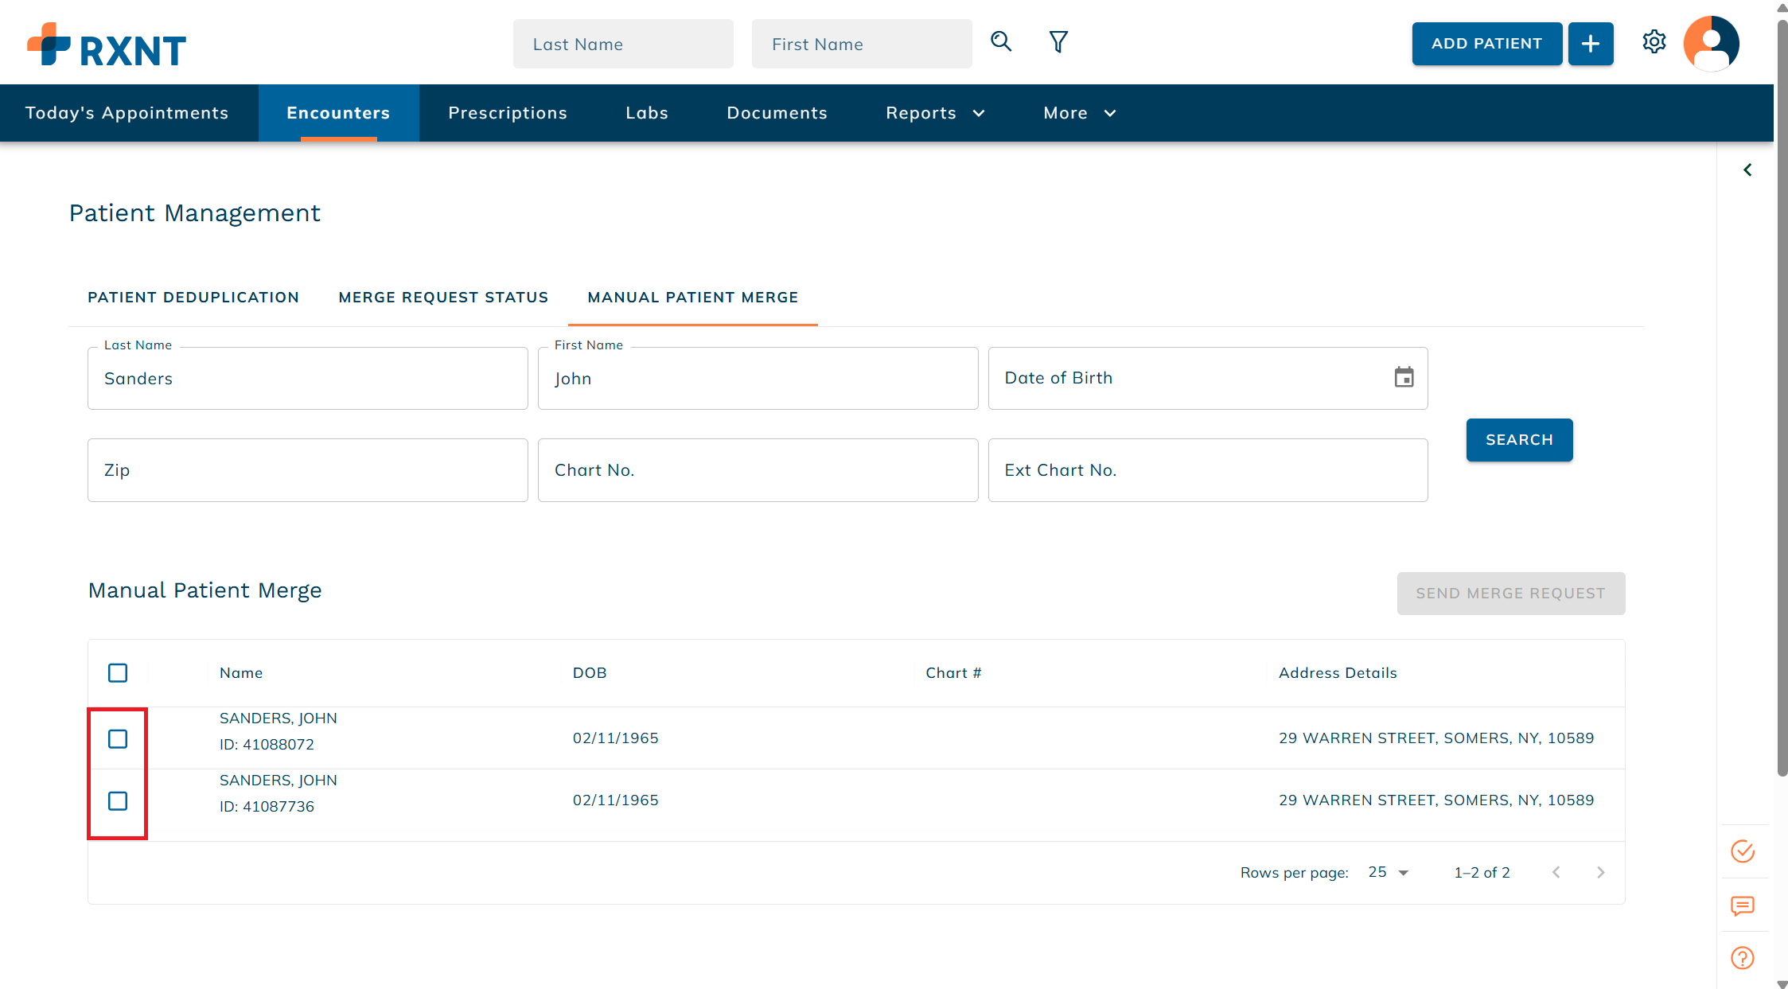Switch to the Patient Deduplication tab
Screen dimensions: 1788x989
coord(193,298)
